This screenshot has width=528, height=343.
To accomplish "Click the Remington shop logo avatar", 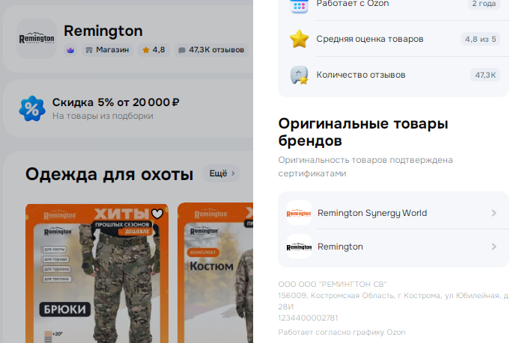I will [37, 39].
